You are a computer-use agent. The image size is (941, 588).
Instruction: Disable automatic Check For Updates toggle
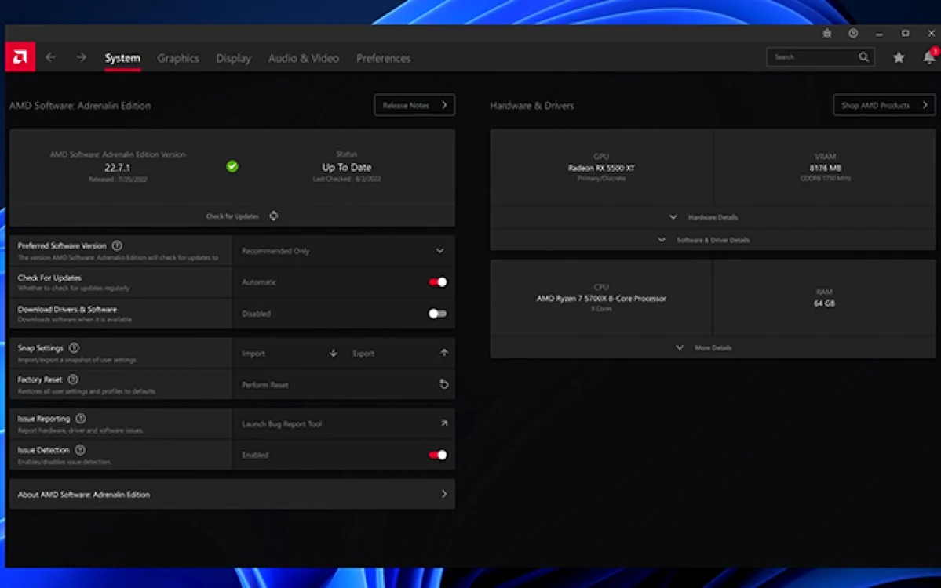[x=437, y=282]
